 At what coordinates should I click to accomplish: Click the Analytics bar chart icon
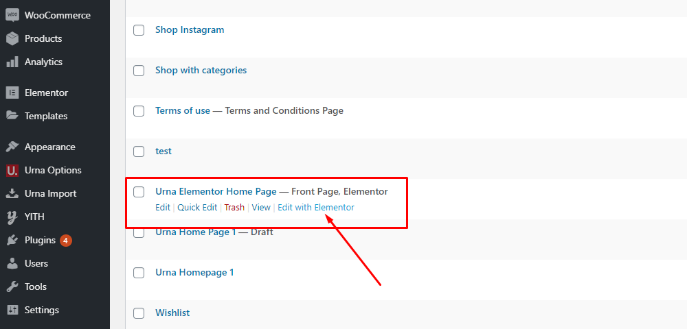[12, 62]
